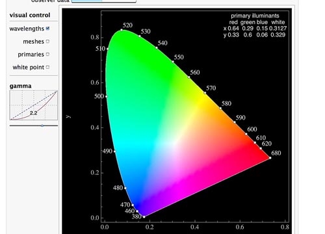This screenshot has height=234, width=325.
Task: Click the 380 nm wavelength marker
Action: pos(144,216)
